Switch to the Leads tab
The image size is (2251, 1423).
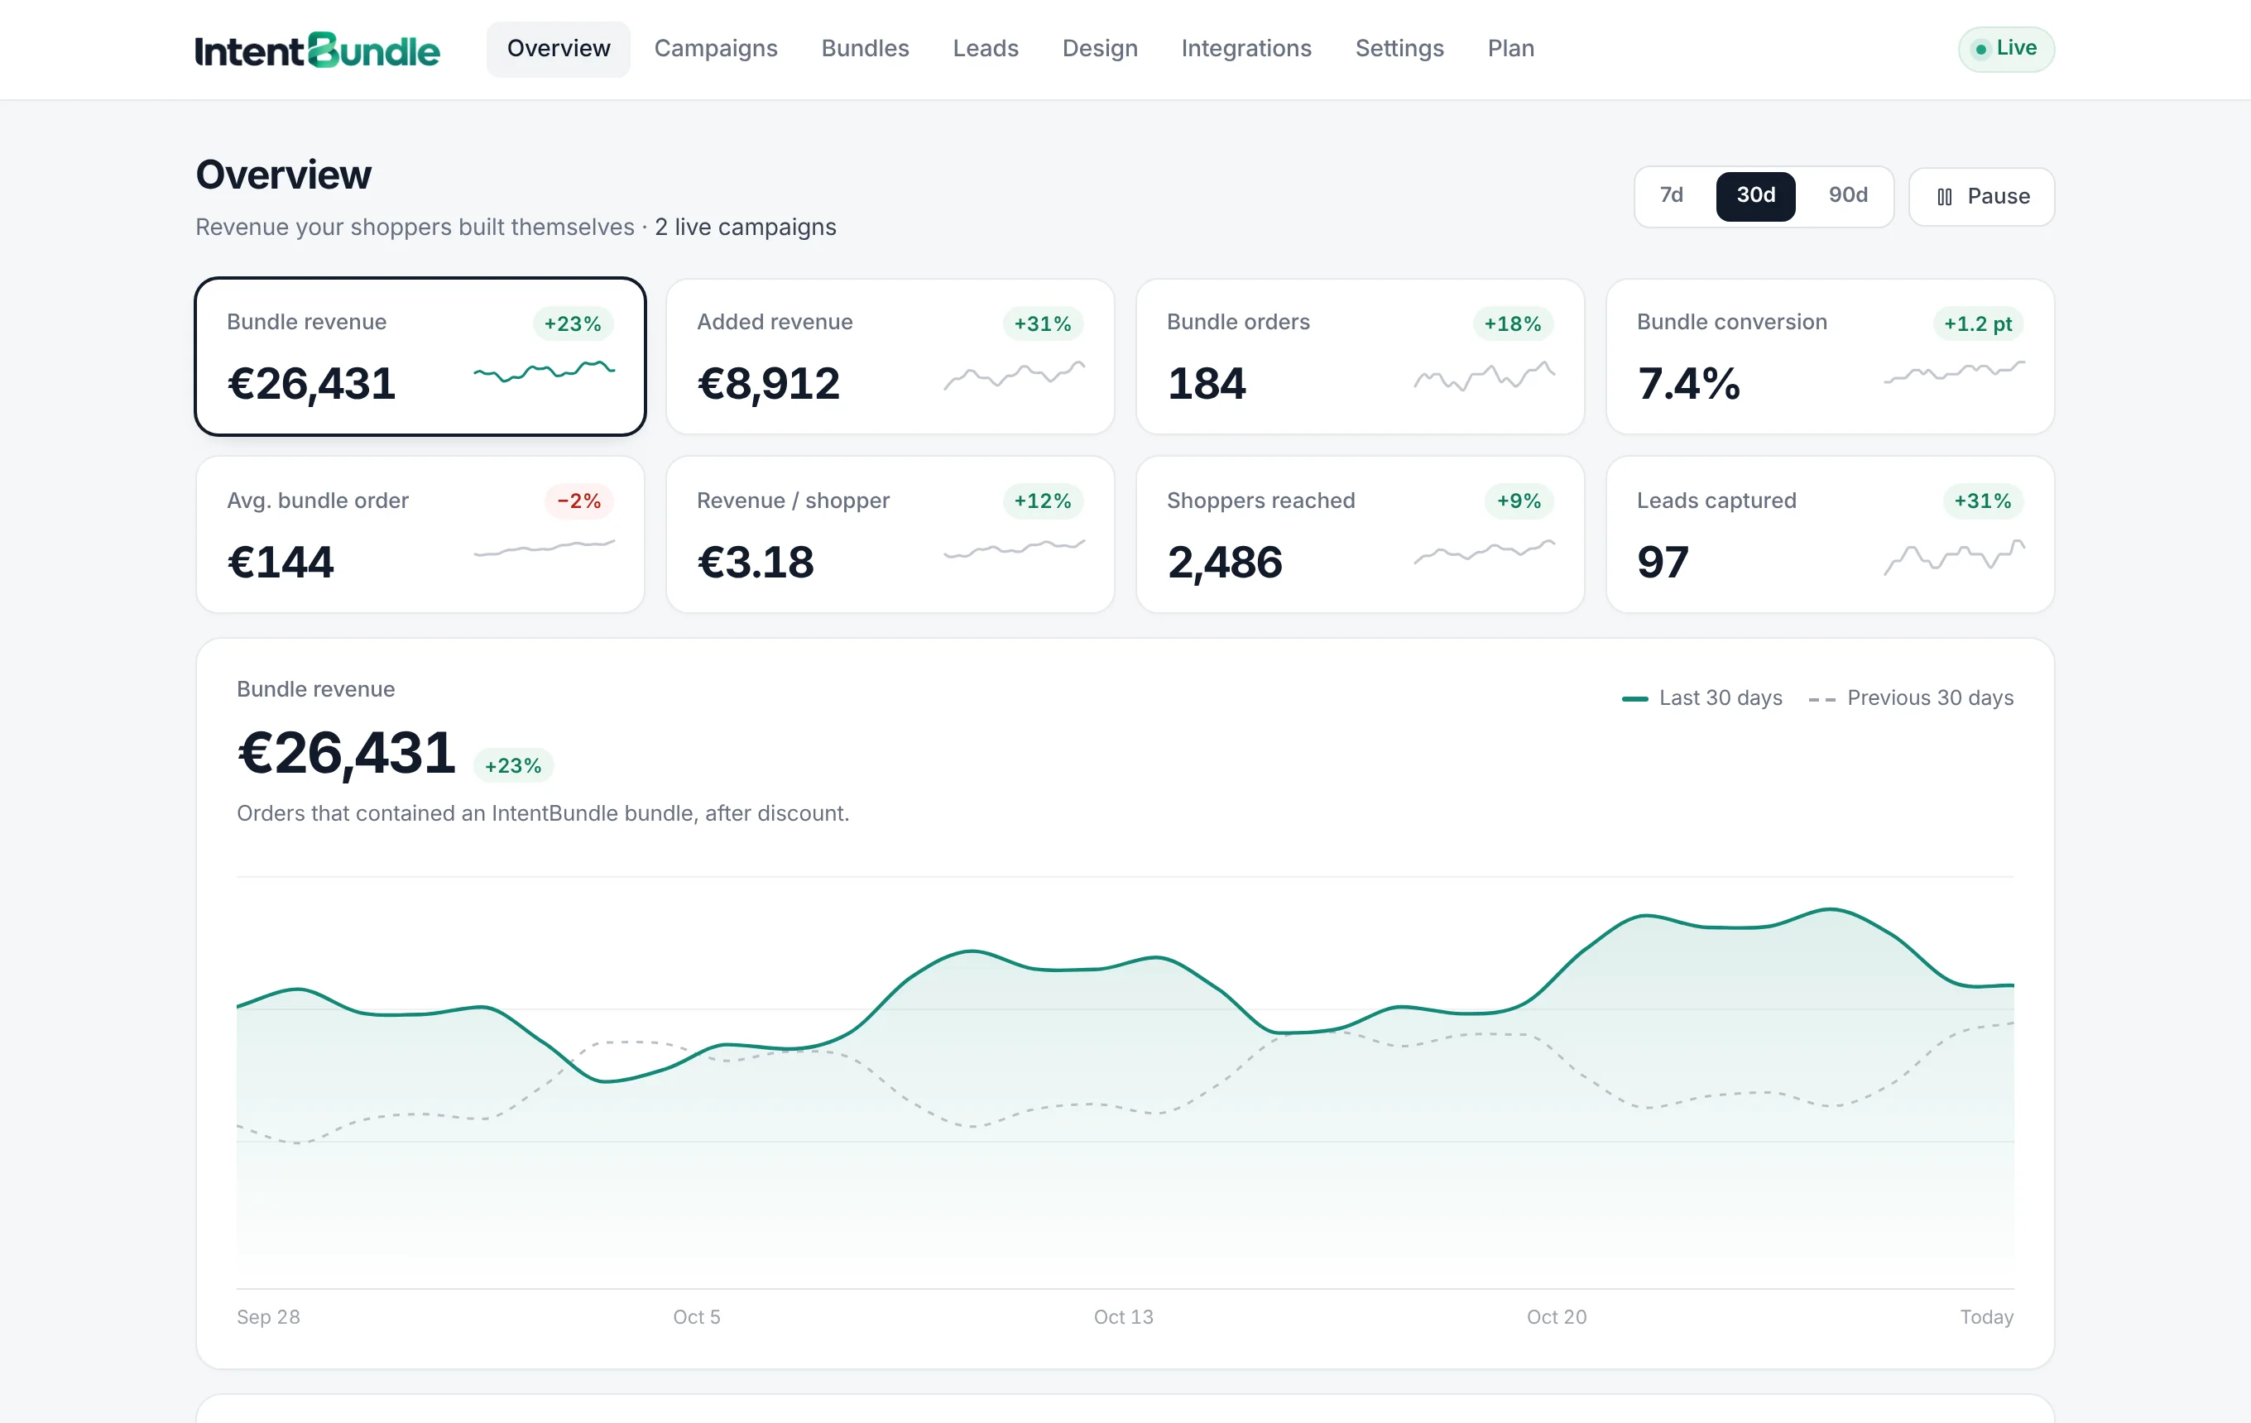(x=986, y=49)
